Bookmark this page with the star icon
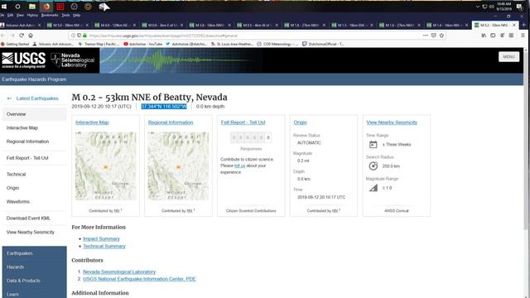The height and width of the screenshot is (298, 530). point(441,35)
